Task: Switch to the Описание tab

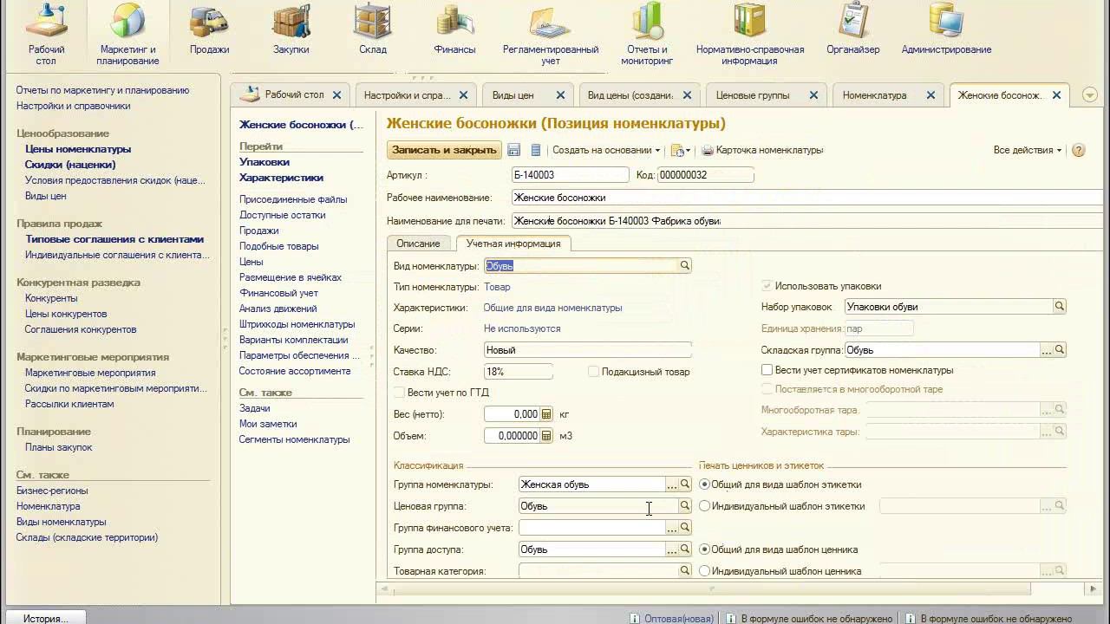Action: coord(418,244)
